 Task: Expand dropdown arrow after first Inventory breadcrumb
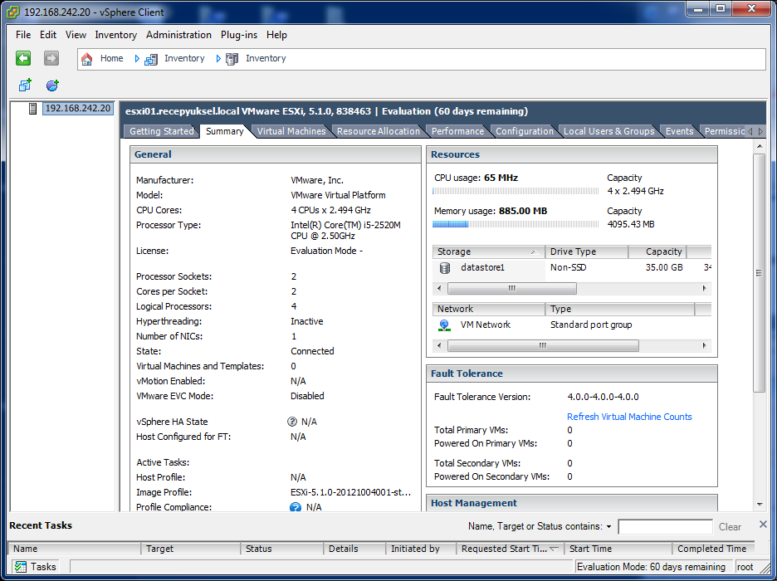coord(218,58)
